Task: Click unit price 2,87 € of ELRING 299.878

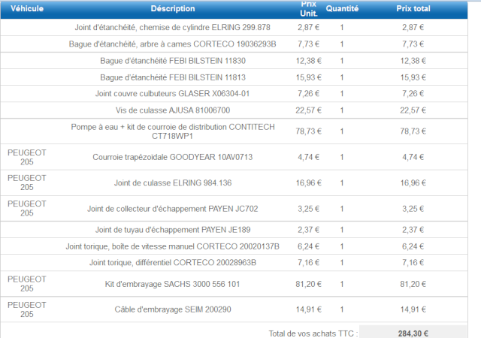Action: pos(309,27)
